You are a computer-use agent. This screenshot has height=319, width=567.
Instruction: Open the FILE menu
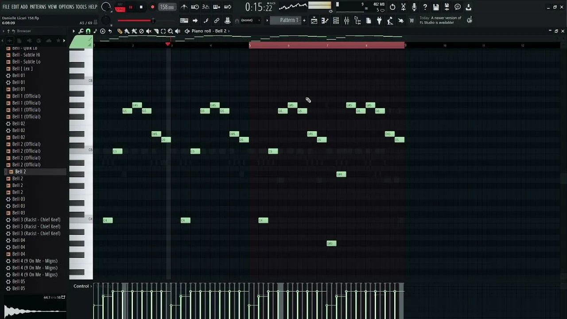point(6,7)
